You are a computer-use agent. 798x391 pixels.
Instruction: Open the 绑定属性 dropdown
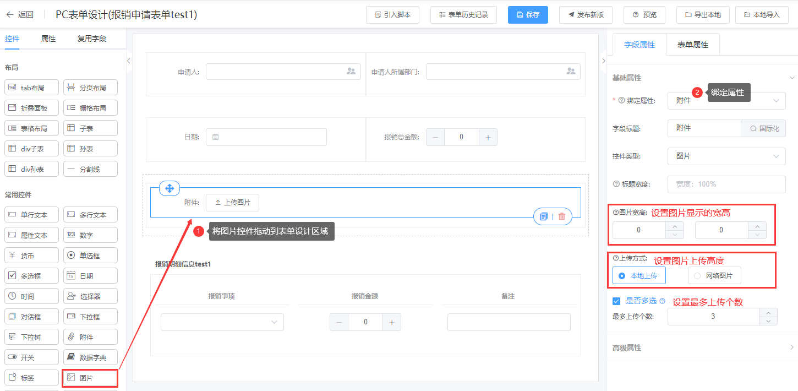tap(726, 101)
